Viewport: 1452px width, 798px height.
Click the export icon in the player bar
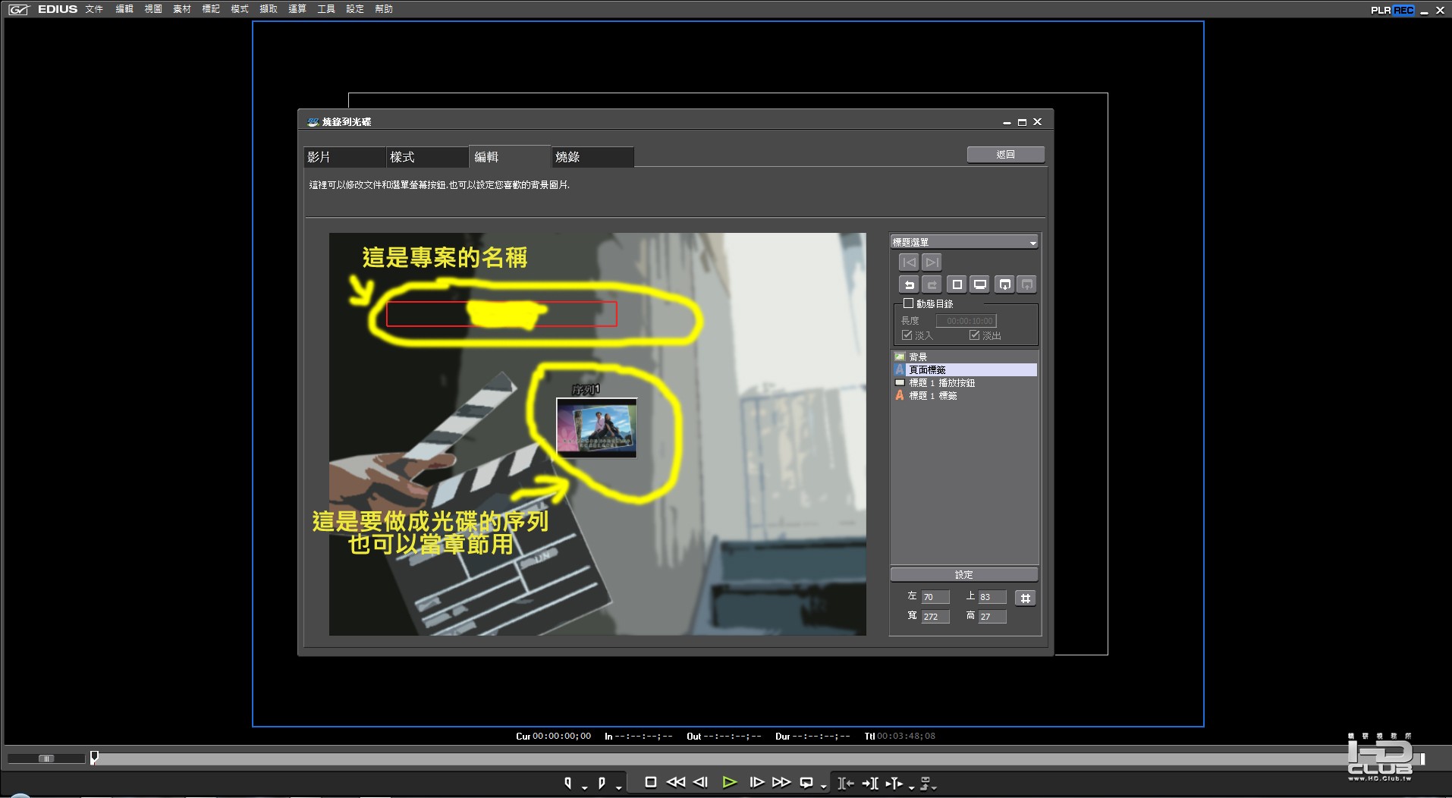pos(926,783)
